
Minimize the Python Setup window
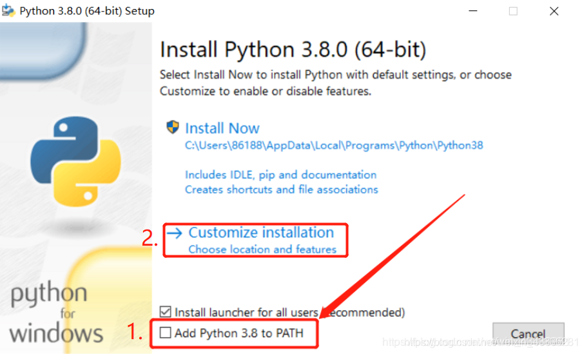tap(473, 11)
